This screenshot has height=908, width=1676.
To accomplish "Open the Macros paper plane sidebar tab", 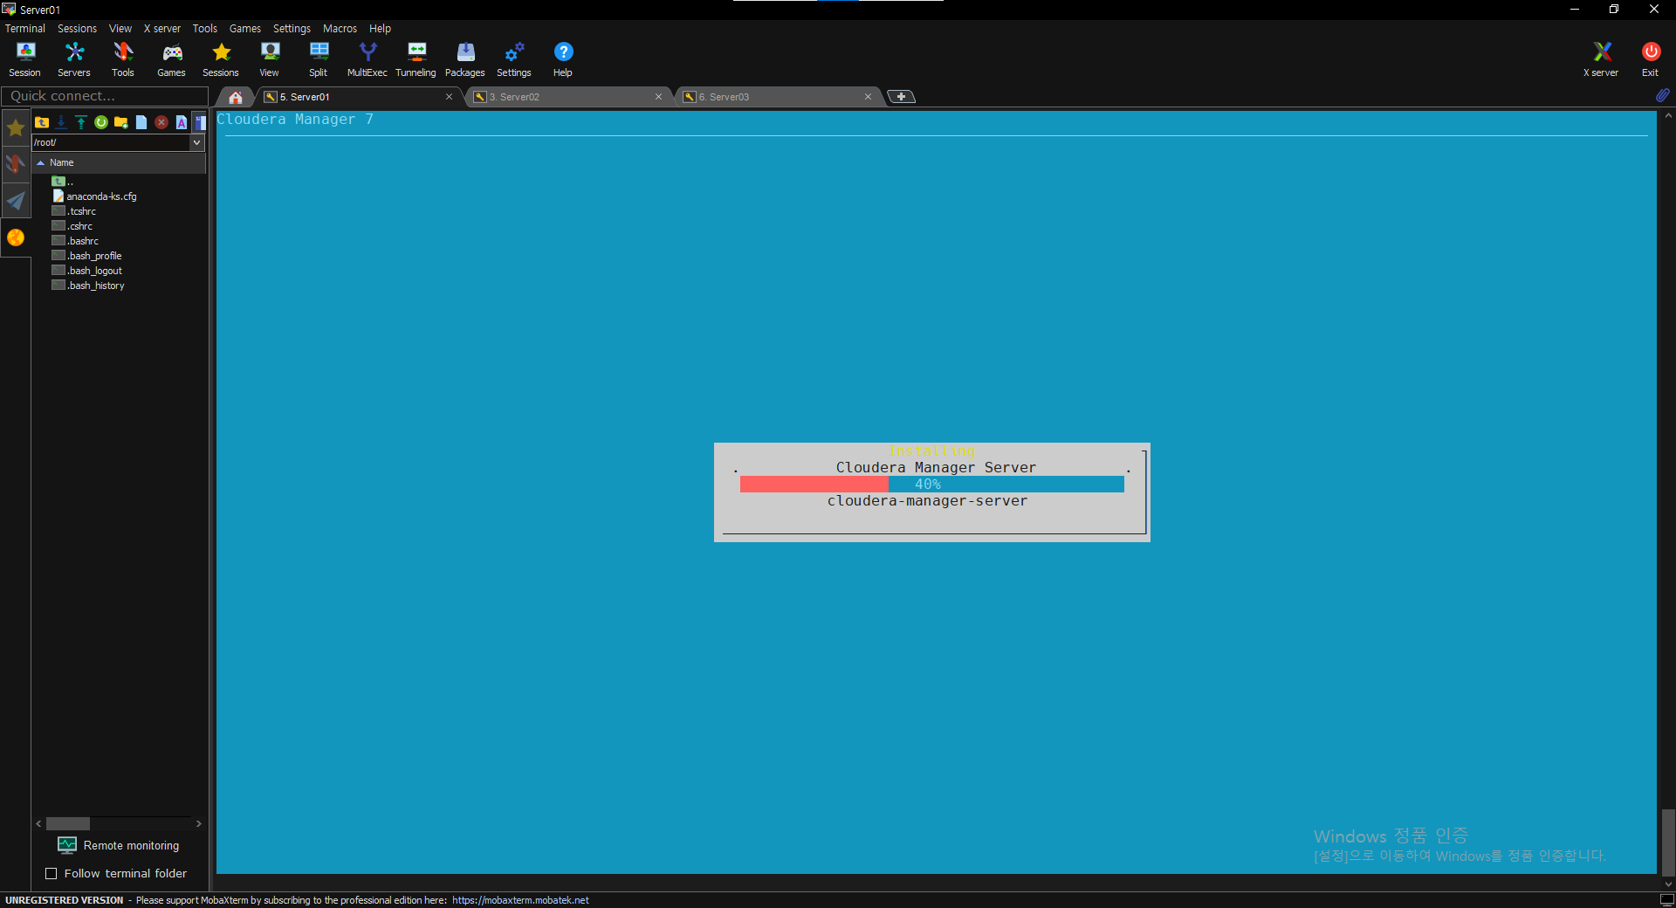I will click(x=16, y=201).
